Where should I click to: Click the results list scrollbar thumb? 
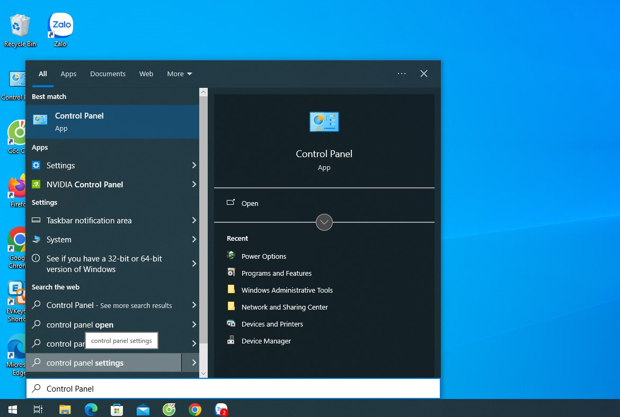(x=203, y=220)
